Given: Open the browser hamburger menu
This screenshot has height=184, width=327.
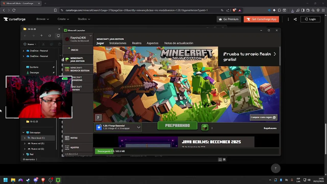Looking at the screenshot, I should coord(323,10).
